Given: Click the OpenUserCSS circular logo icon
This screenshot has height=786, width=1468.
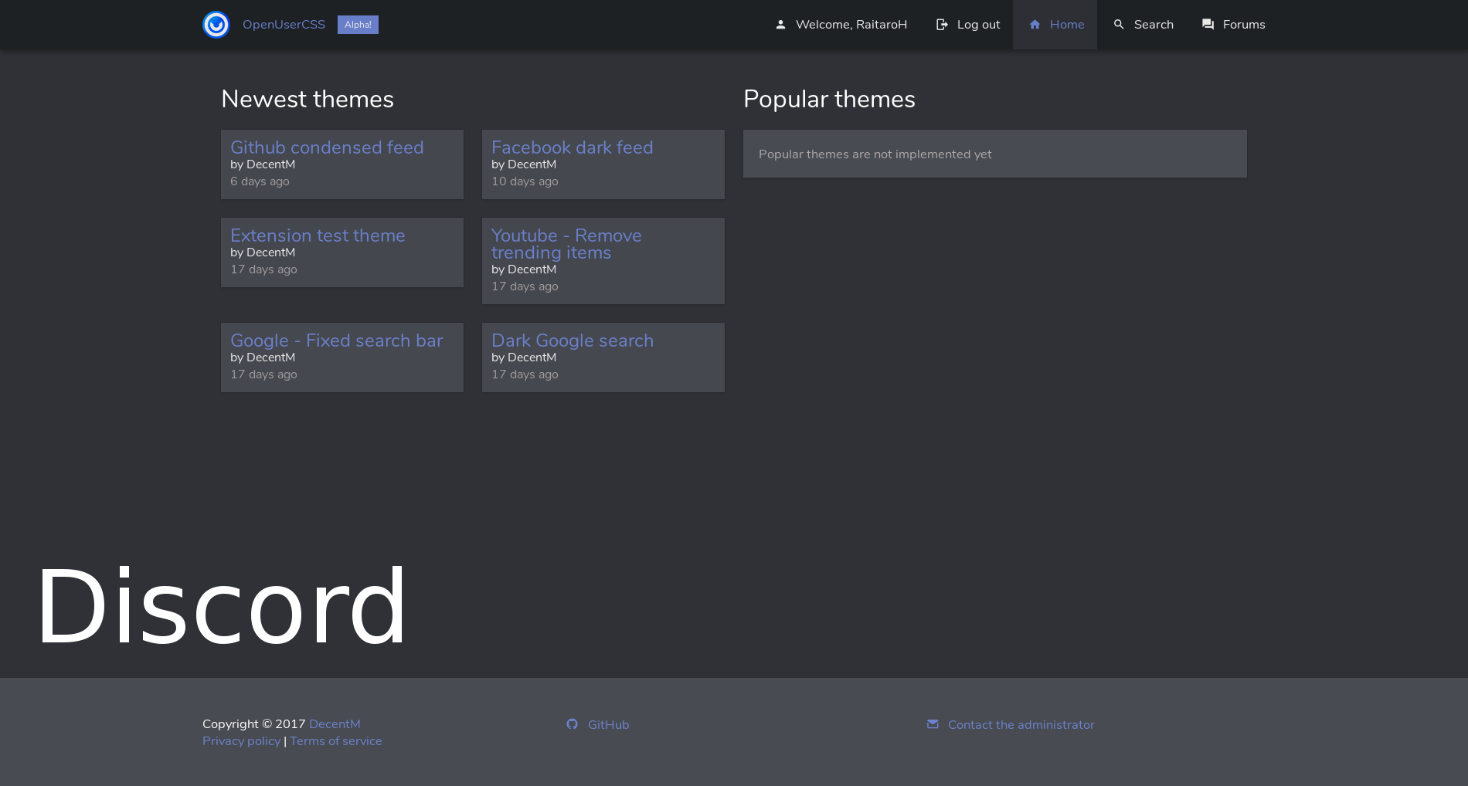Looking at the screenshot, I should pyautogui.click(x=216, y=25).
